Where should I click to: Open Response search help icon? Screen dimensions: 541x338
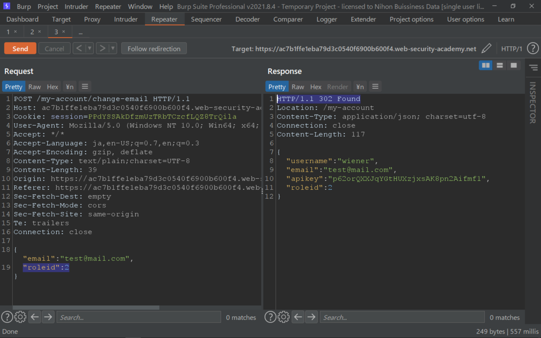pyautogui.click(x=270, y=317)
